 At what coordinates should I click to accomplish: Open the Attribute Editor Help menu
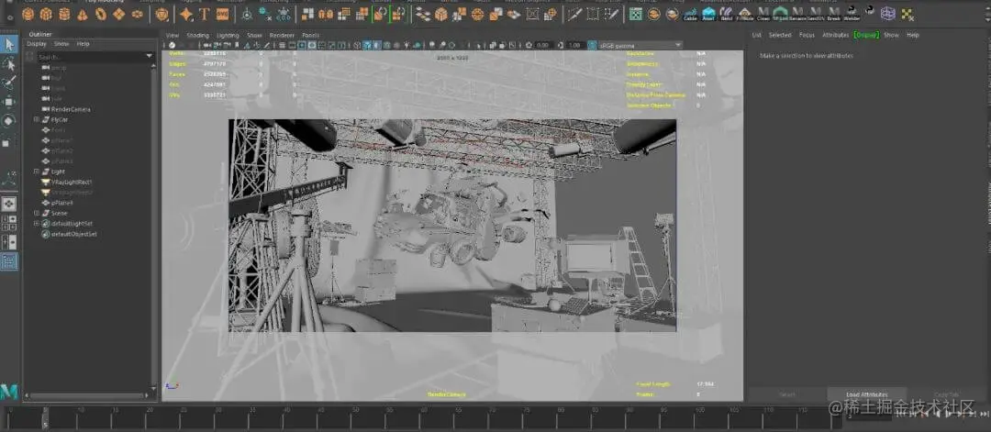coord(913,36)
